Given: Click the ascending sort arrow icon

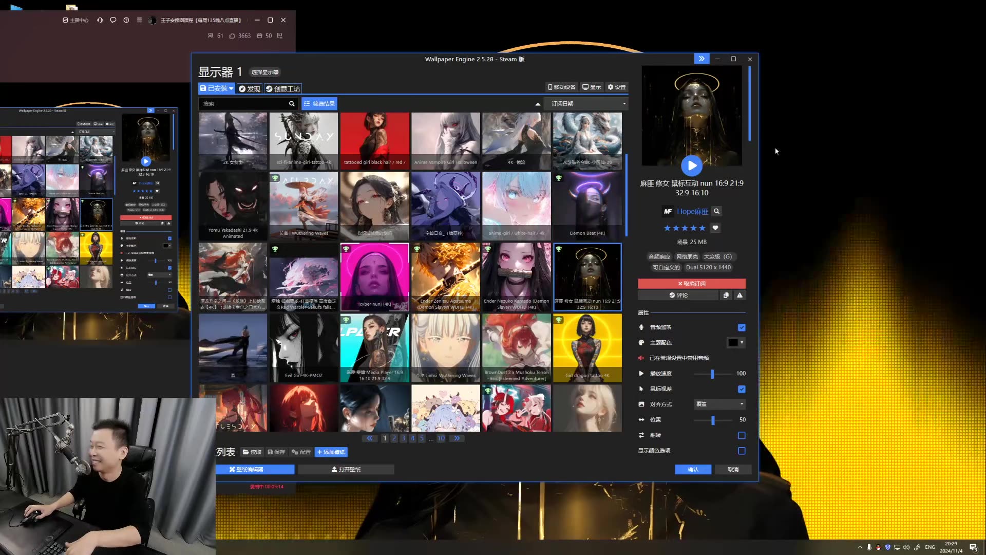Looking at the screenshot, I should 538,104.
